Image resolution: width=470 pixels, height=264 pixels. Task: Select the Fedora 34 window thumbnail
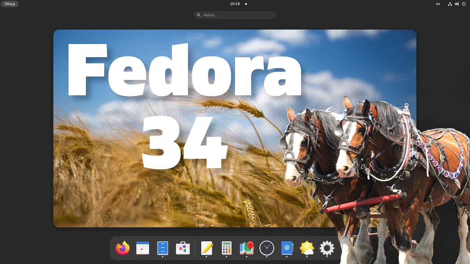click(235, 128)
